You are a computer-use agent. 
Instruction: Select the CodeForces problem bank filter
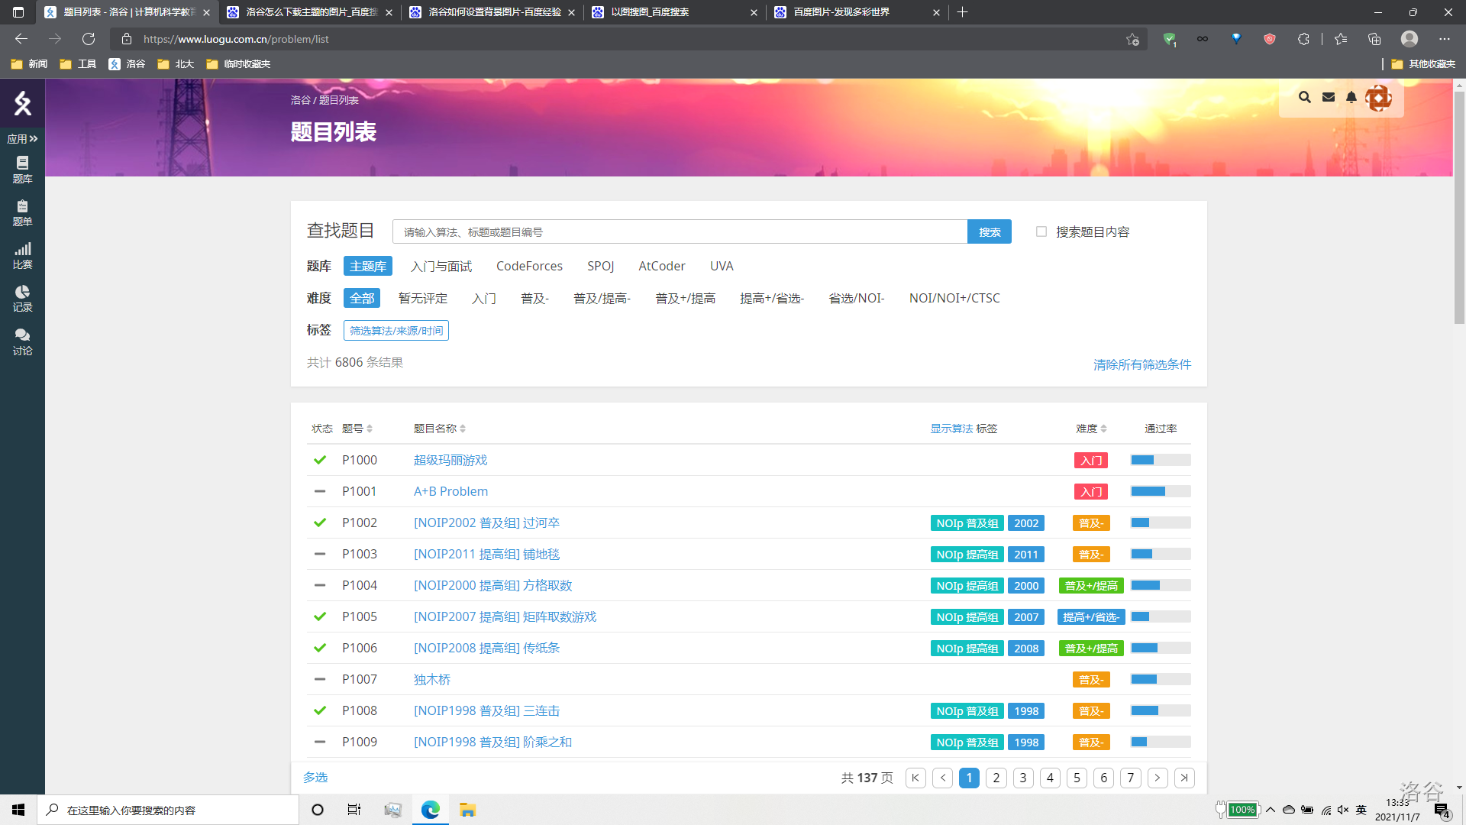click(x=529, y=266)
